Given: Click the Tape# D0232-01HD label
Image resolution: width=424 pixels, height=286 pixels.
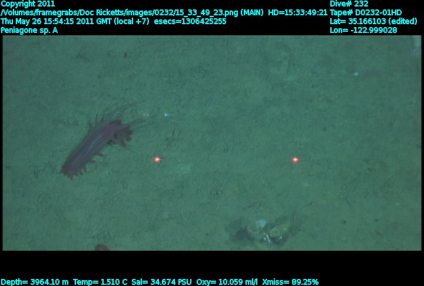Looking at the screenshot, I should pos(366,12).
